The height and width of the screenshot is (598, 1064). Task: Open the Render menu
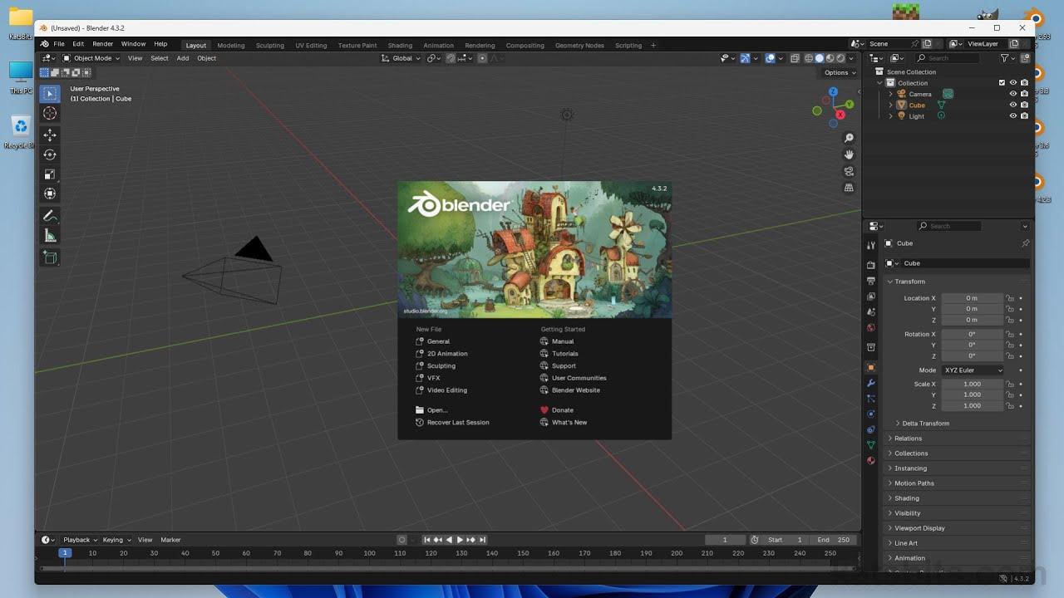(x=102, y=44)
